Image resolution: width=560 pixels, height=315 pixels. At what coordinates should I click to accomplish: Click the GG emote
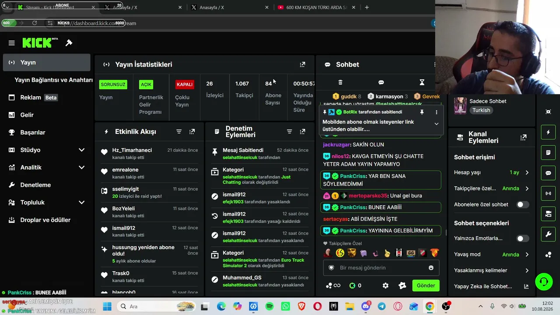coord(411,253)
